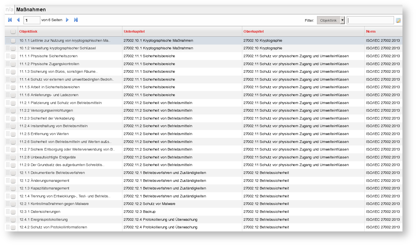Image resolution: width=416 pixels, height=245 pixels.
Task: Click the n/a icon beside Maßnahmen title
Action: 10,10
